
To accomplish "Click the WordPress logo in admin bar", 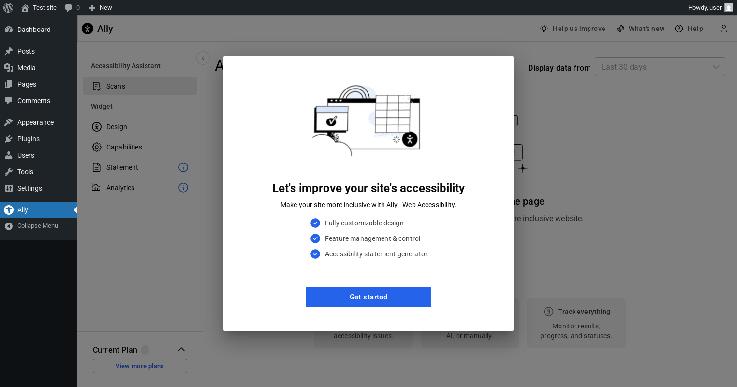I will [8, 8].
